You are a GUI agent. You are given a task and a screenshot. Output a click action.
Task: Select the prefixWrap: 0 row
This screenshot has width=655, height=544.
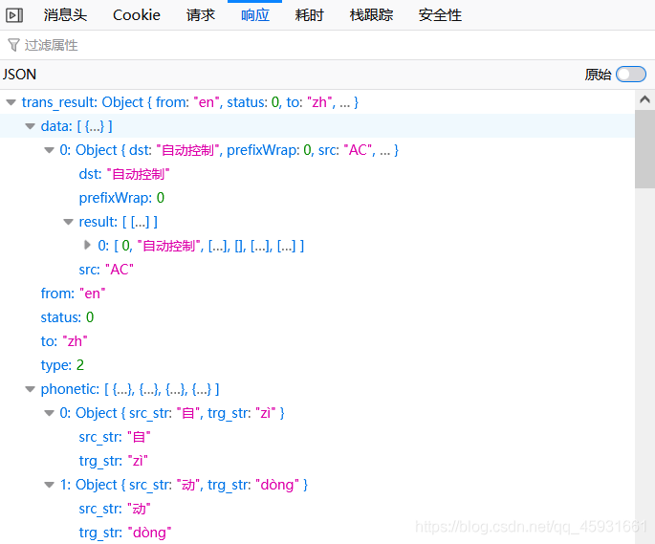click(x=317, y=198)
